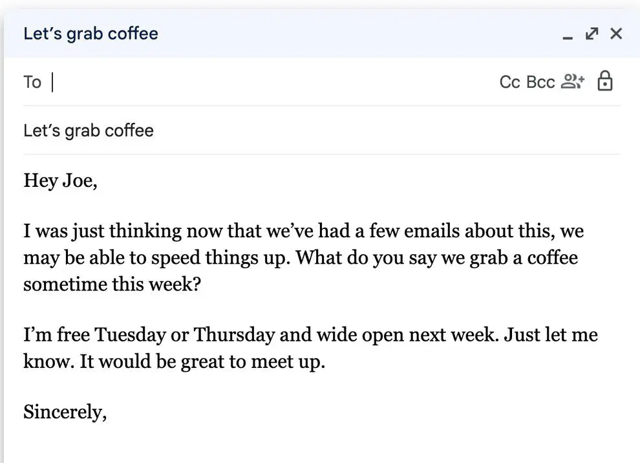Close the compose window

pyautogui.click(x=616, y=34)
